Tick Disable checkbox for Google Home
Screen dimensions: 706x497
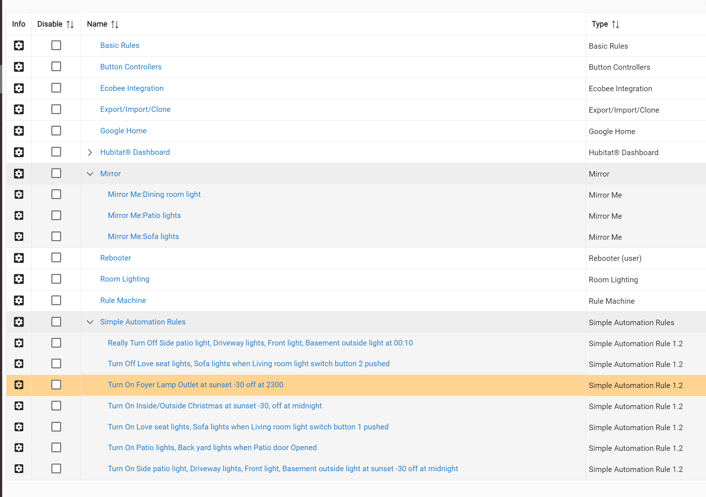[x=56, y=131]
